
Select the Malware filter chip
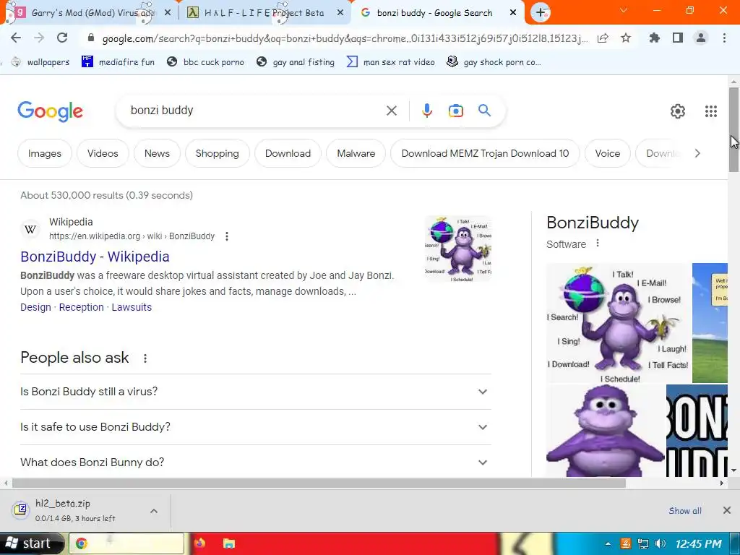tap(356, 153)
